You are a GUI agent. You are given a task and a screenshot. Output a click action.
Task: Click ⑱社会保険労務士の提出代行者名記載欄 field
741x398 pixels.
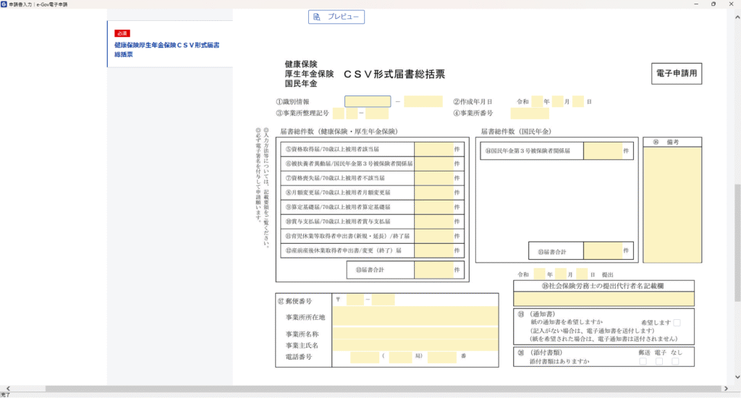point(604,299)
